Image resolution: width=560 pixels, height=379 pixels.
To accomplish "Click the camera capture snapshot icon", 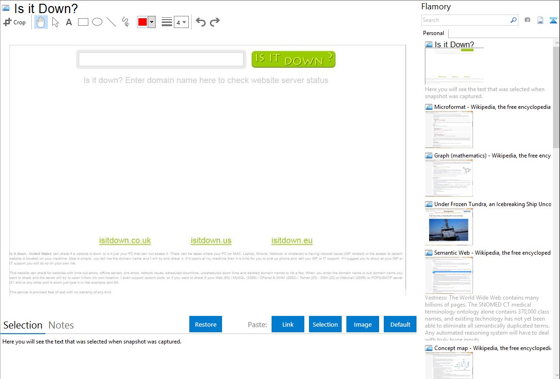I will [527, 20].
